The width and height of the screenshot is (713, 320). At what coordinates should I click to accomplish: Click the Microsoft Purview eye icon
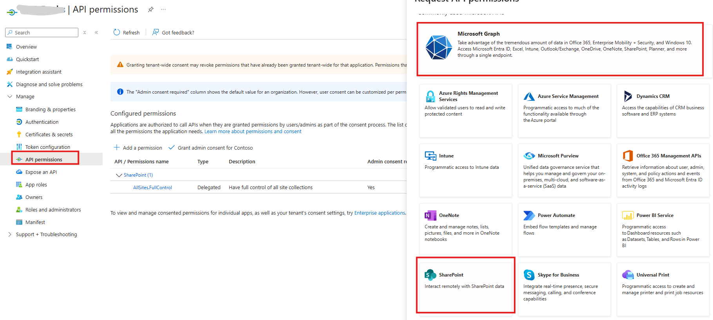(x=529, y=156)
